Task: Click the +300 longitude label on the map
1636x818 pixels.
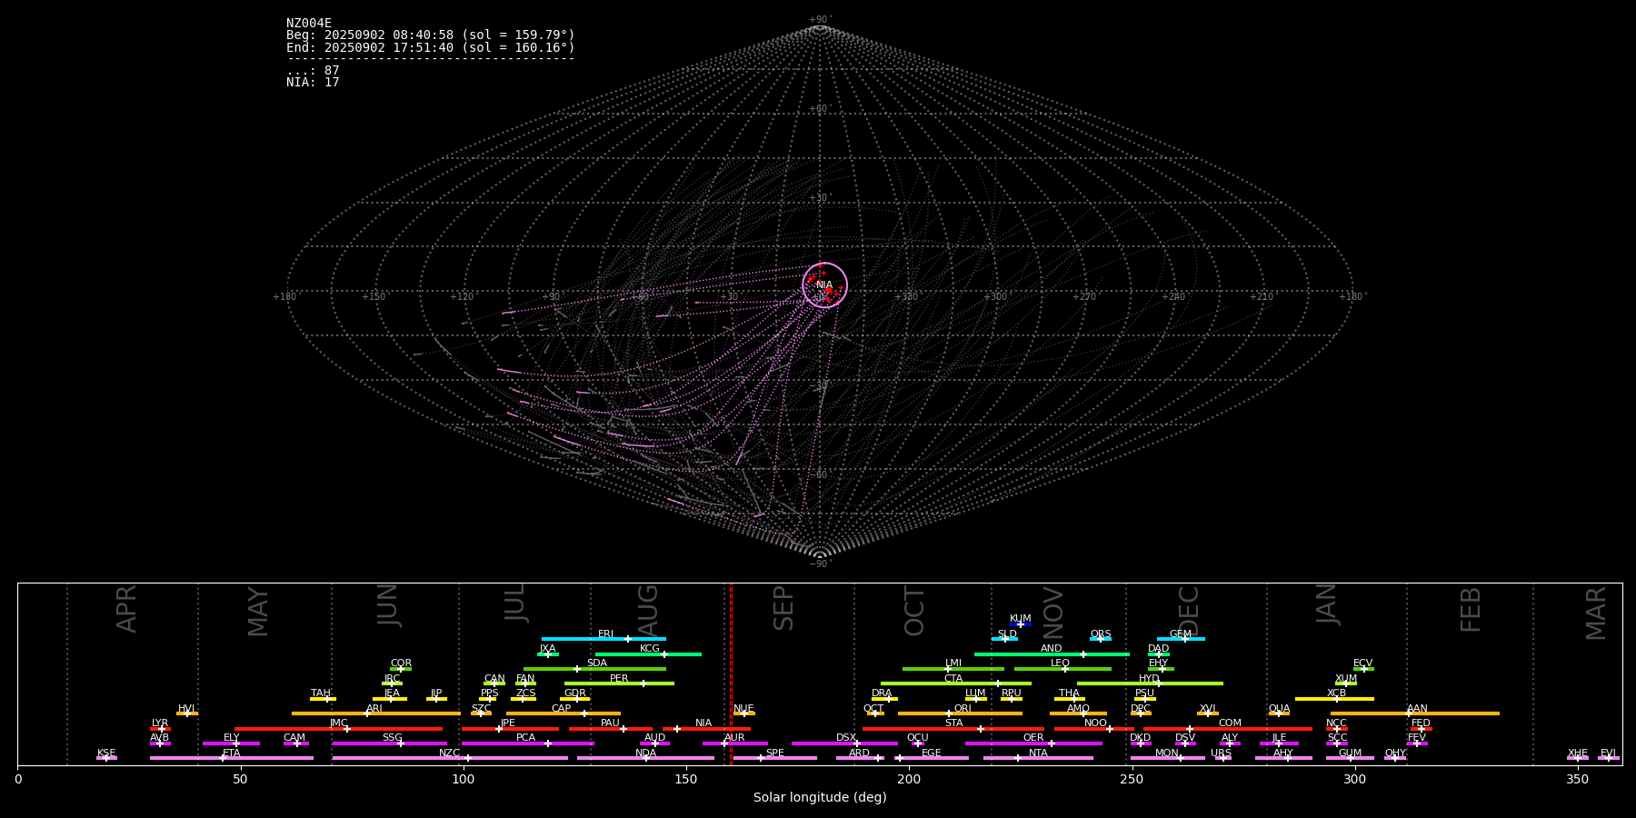Action: pos(995,297)
